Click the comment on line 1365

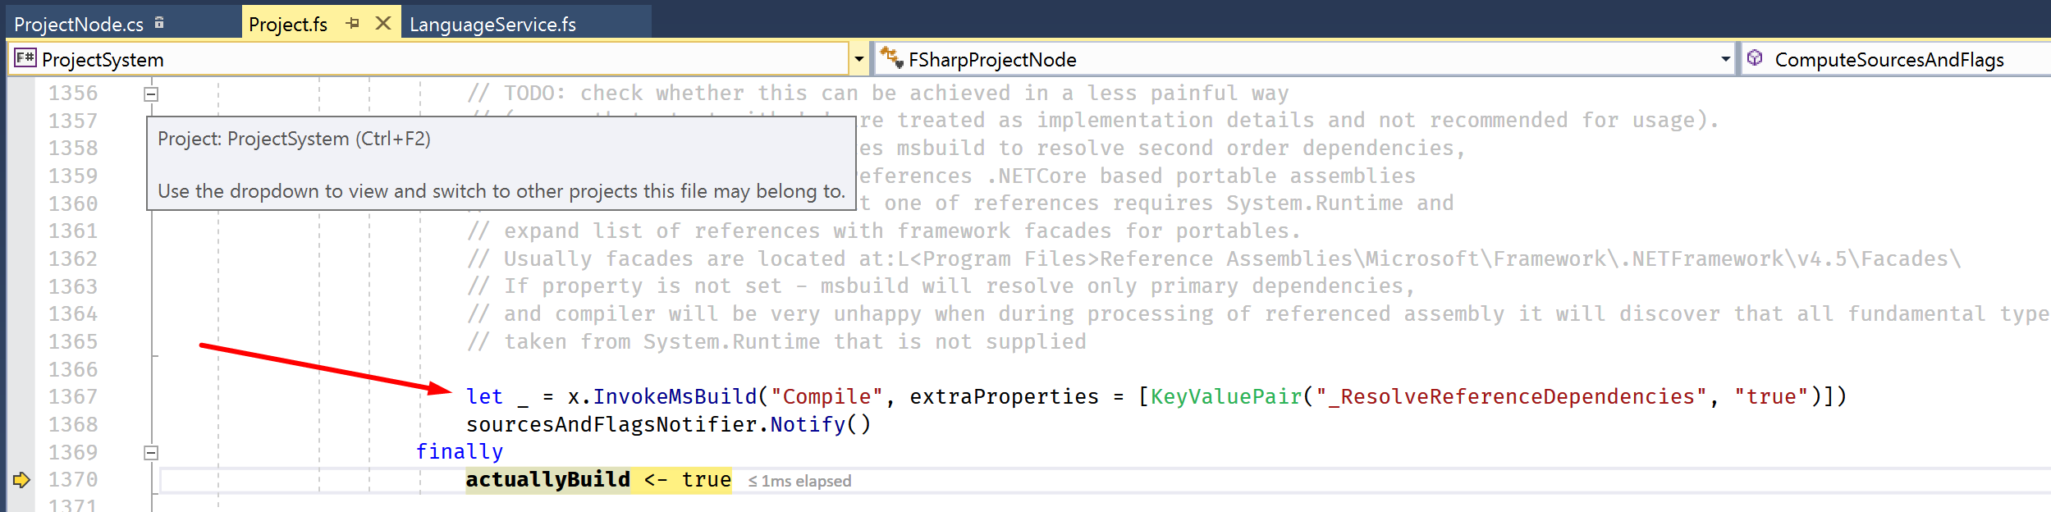[x=776, y=342]
